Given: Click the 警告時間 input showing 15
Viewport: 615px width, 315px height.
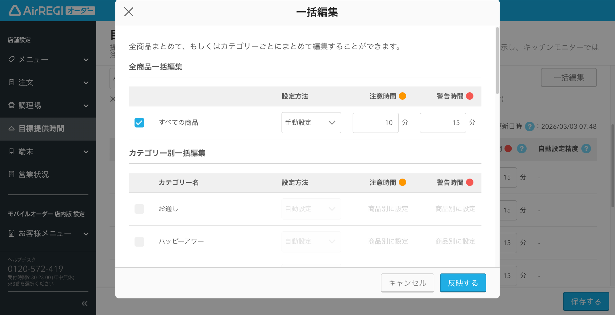Looking at the screenshot, I should tap(443, 123).
